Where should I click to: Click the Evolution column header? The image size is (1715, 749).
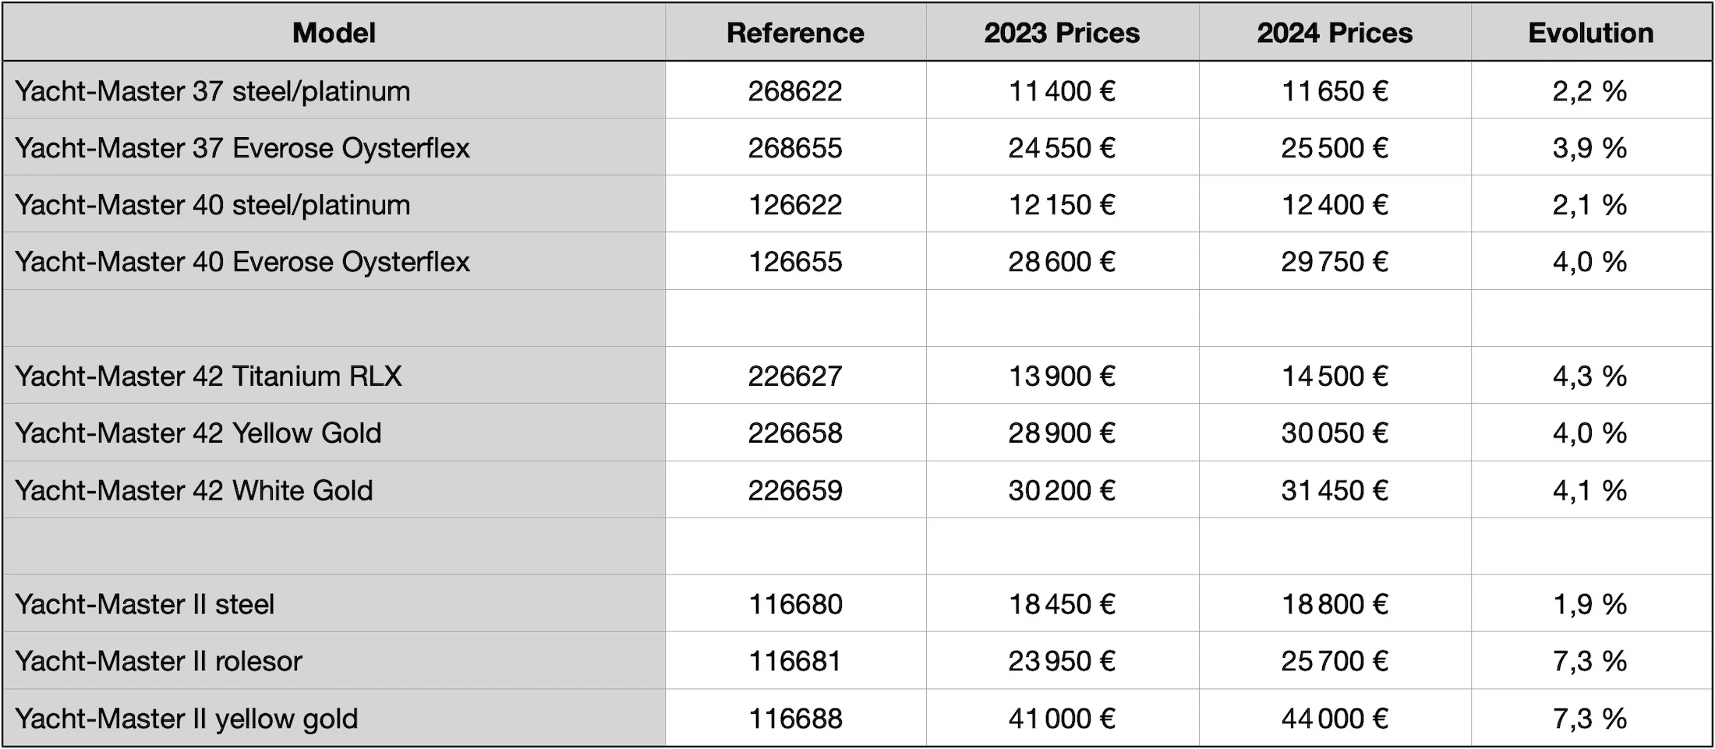point(1590,33)
